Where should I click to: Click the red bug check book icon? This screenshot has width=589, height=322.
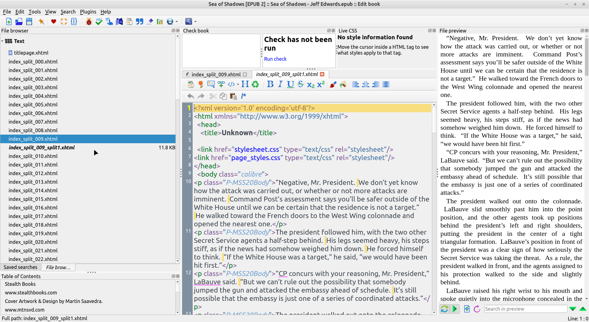pos(89,21)
